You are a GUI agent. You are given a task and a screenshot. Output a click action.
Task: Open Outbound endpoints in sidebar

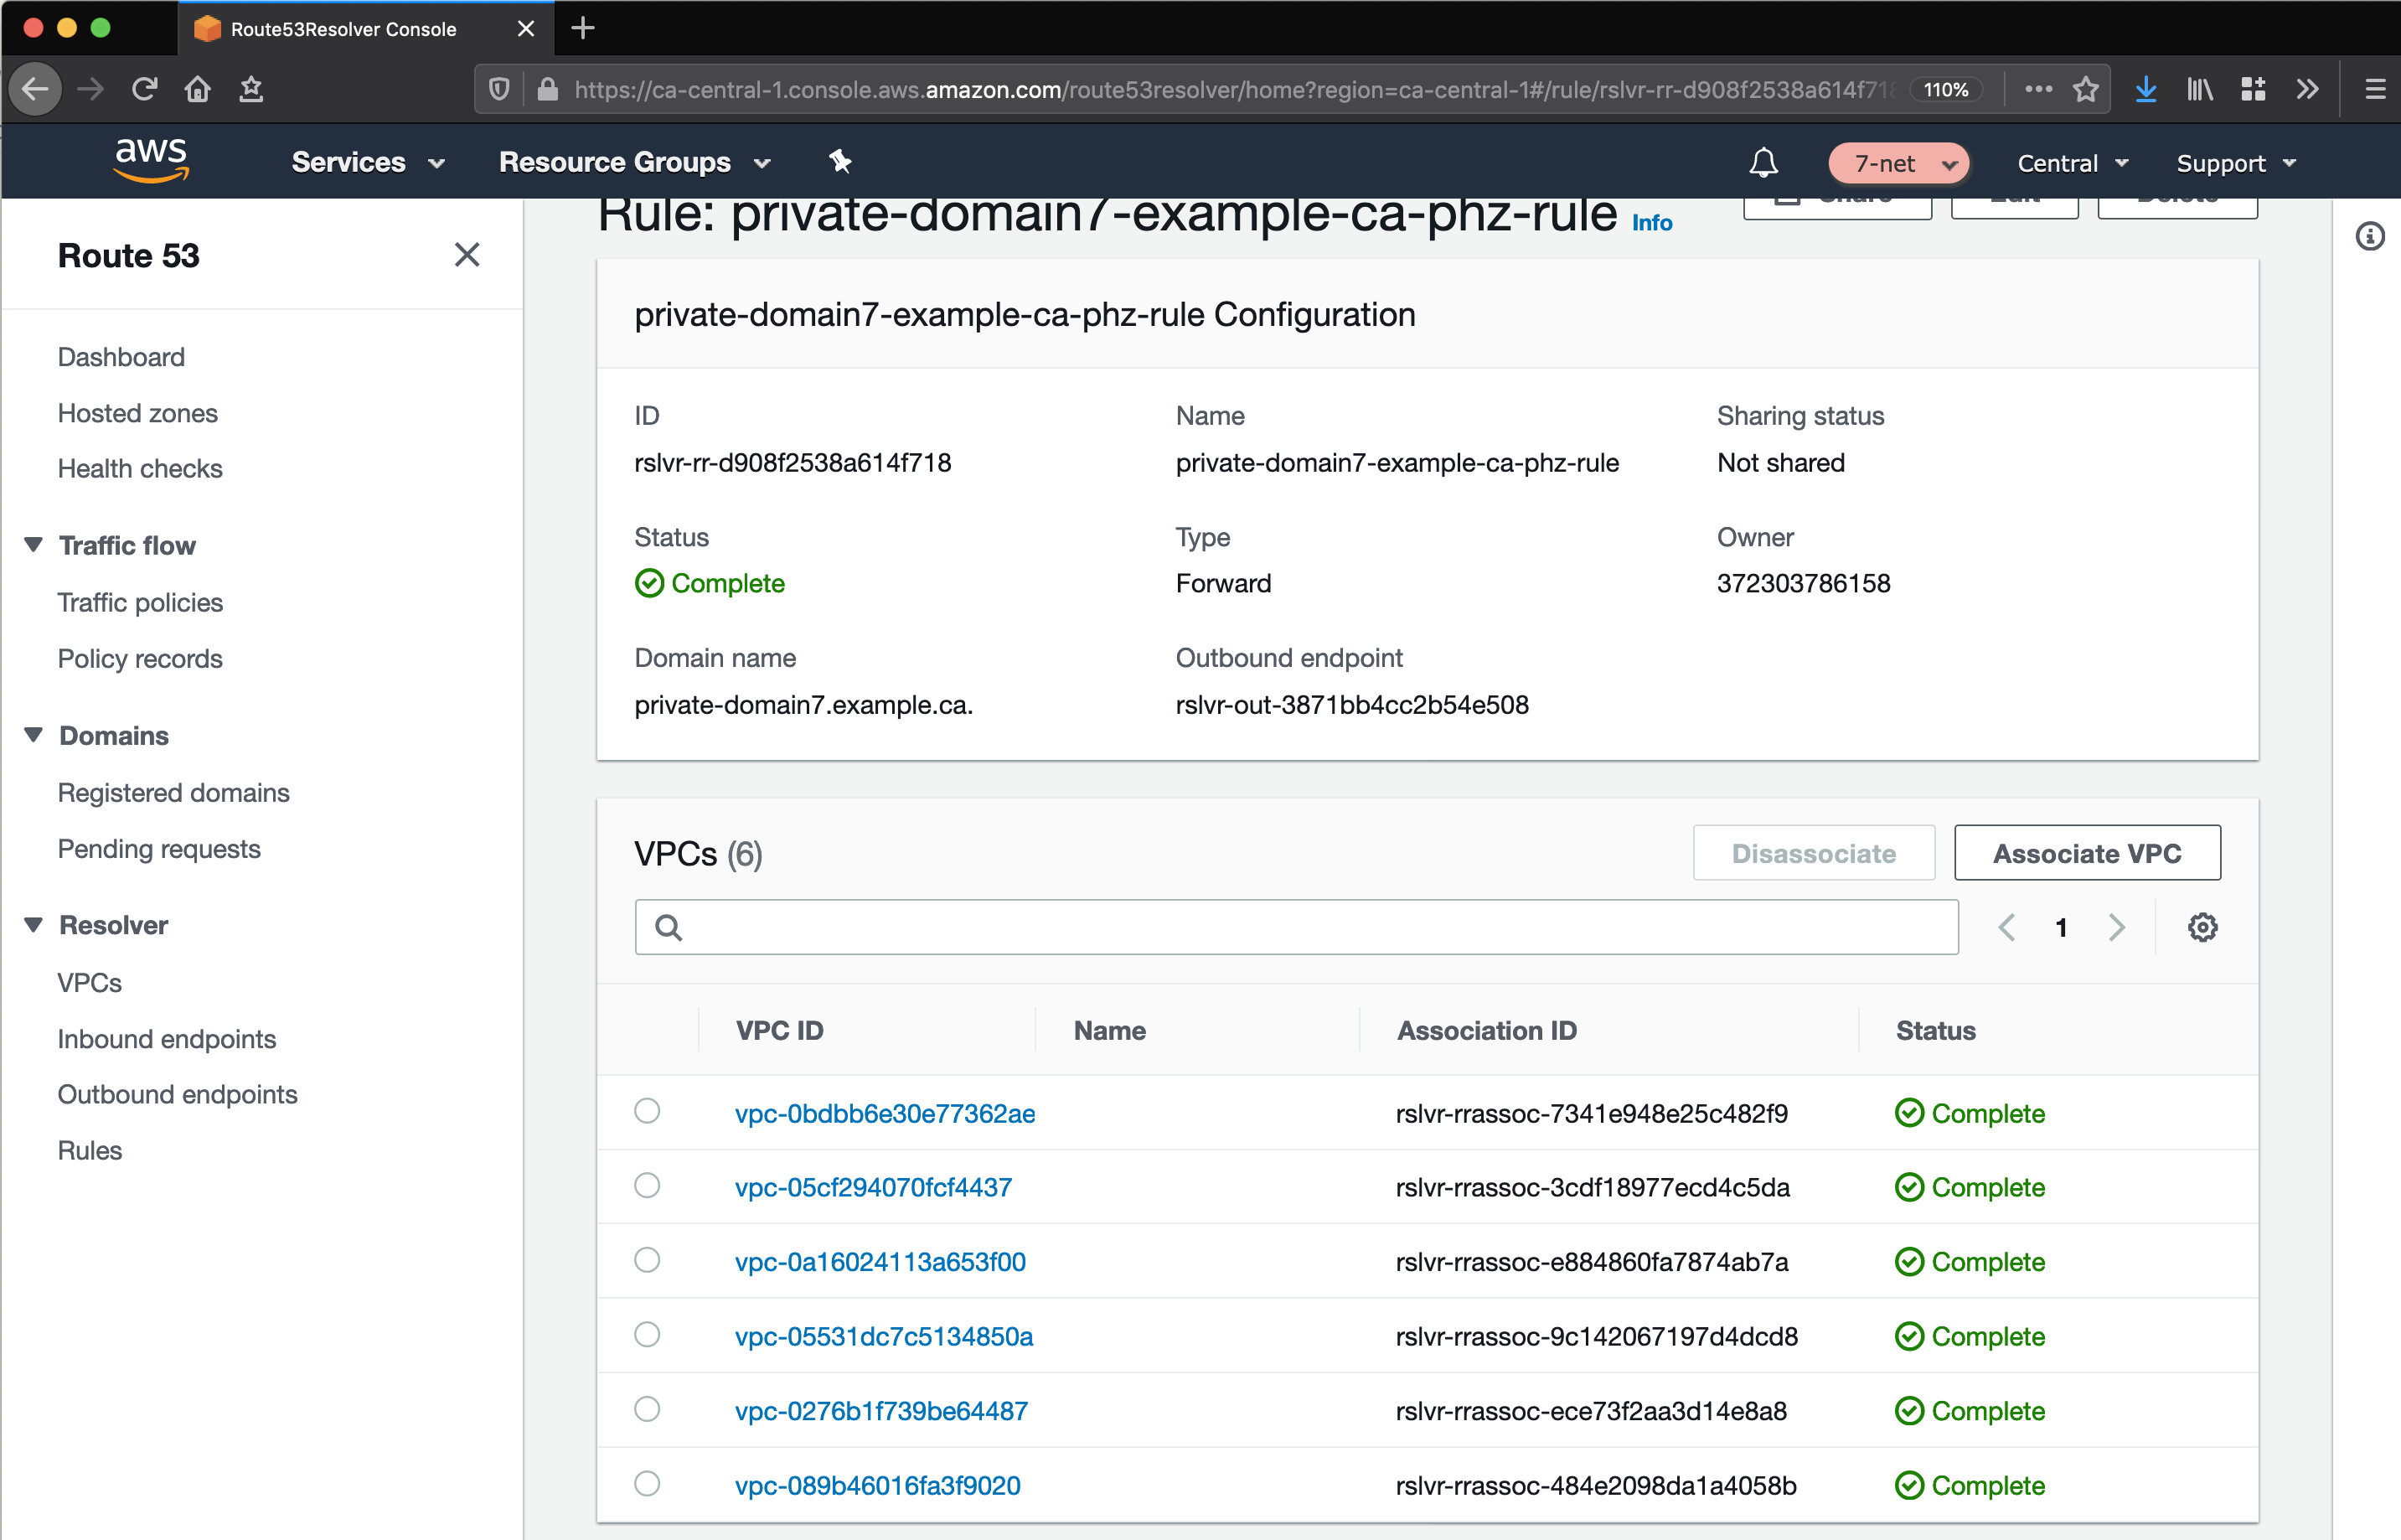(177, 1094)
